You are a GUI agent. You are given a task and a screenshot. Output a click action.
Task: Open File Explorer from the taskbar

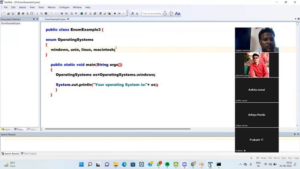point(116,164)
